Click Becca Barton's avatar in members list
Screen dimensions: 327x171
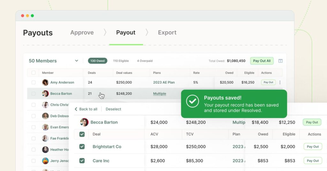coord(45,94)
